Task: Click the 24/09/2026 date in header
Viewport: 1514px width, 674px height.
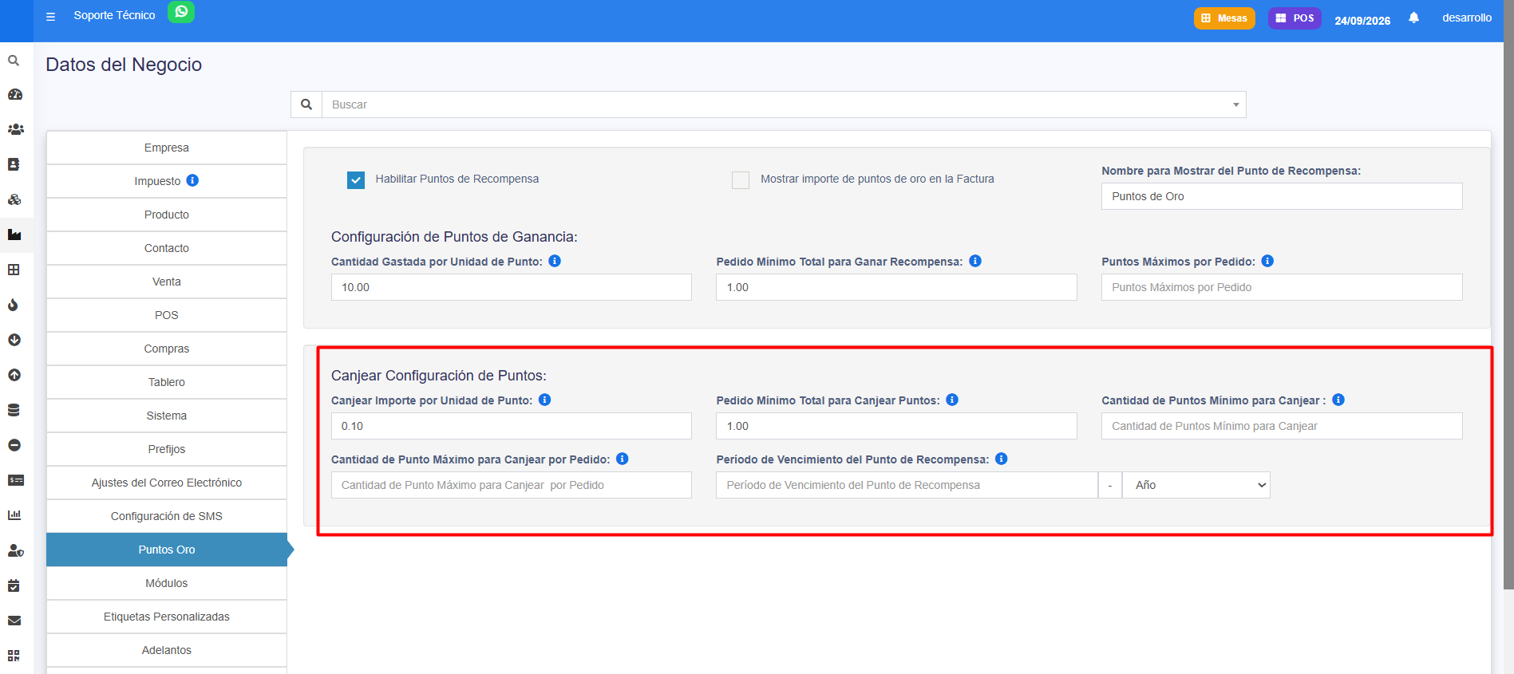Action: coord(1362,21)
